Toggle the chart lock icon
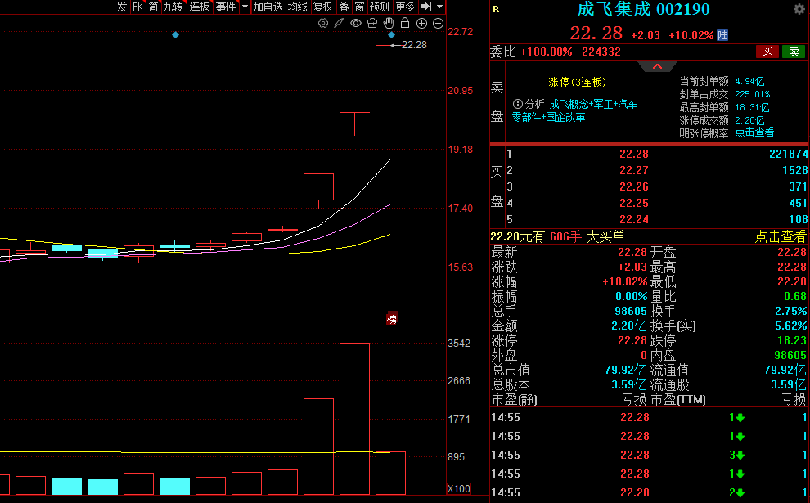The image size is (810, 503). [405, 23]
